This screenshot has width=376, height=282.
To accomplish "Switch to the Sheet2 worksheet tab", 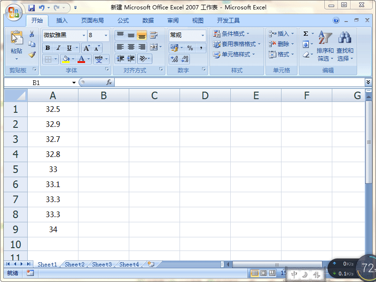I will tap(74, 264).
